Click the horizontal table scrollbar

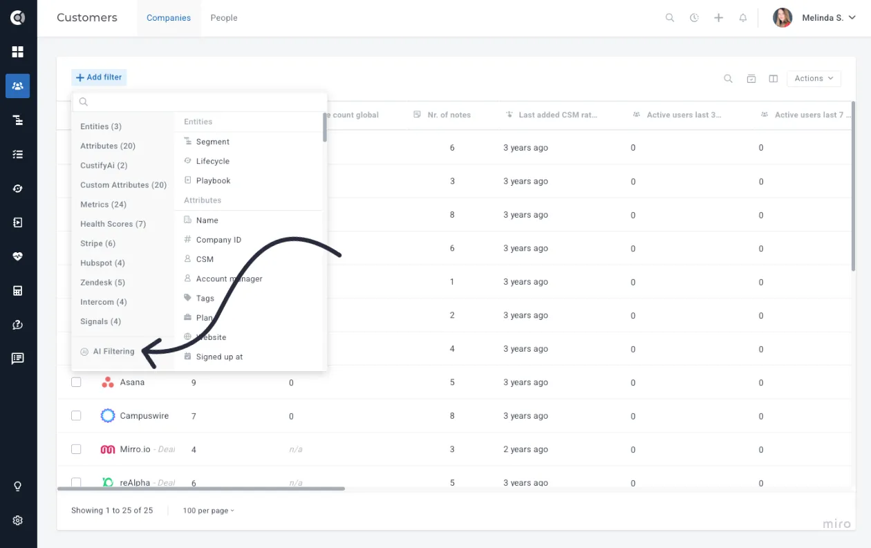(201, 489)
